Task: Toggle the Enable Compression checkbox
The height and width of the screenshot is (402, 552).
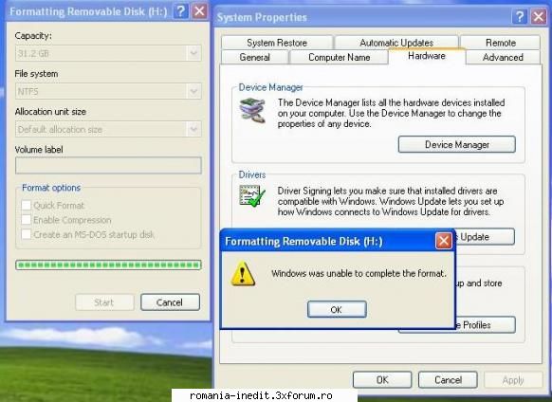Action: [26, 220]
